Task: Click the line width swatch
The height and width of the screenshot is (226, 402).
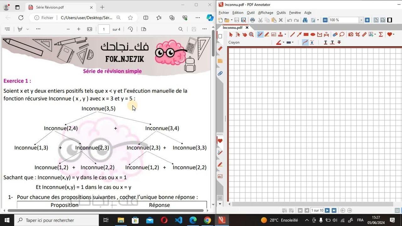Action: 289,42
